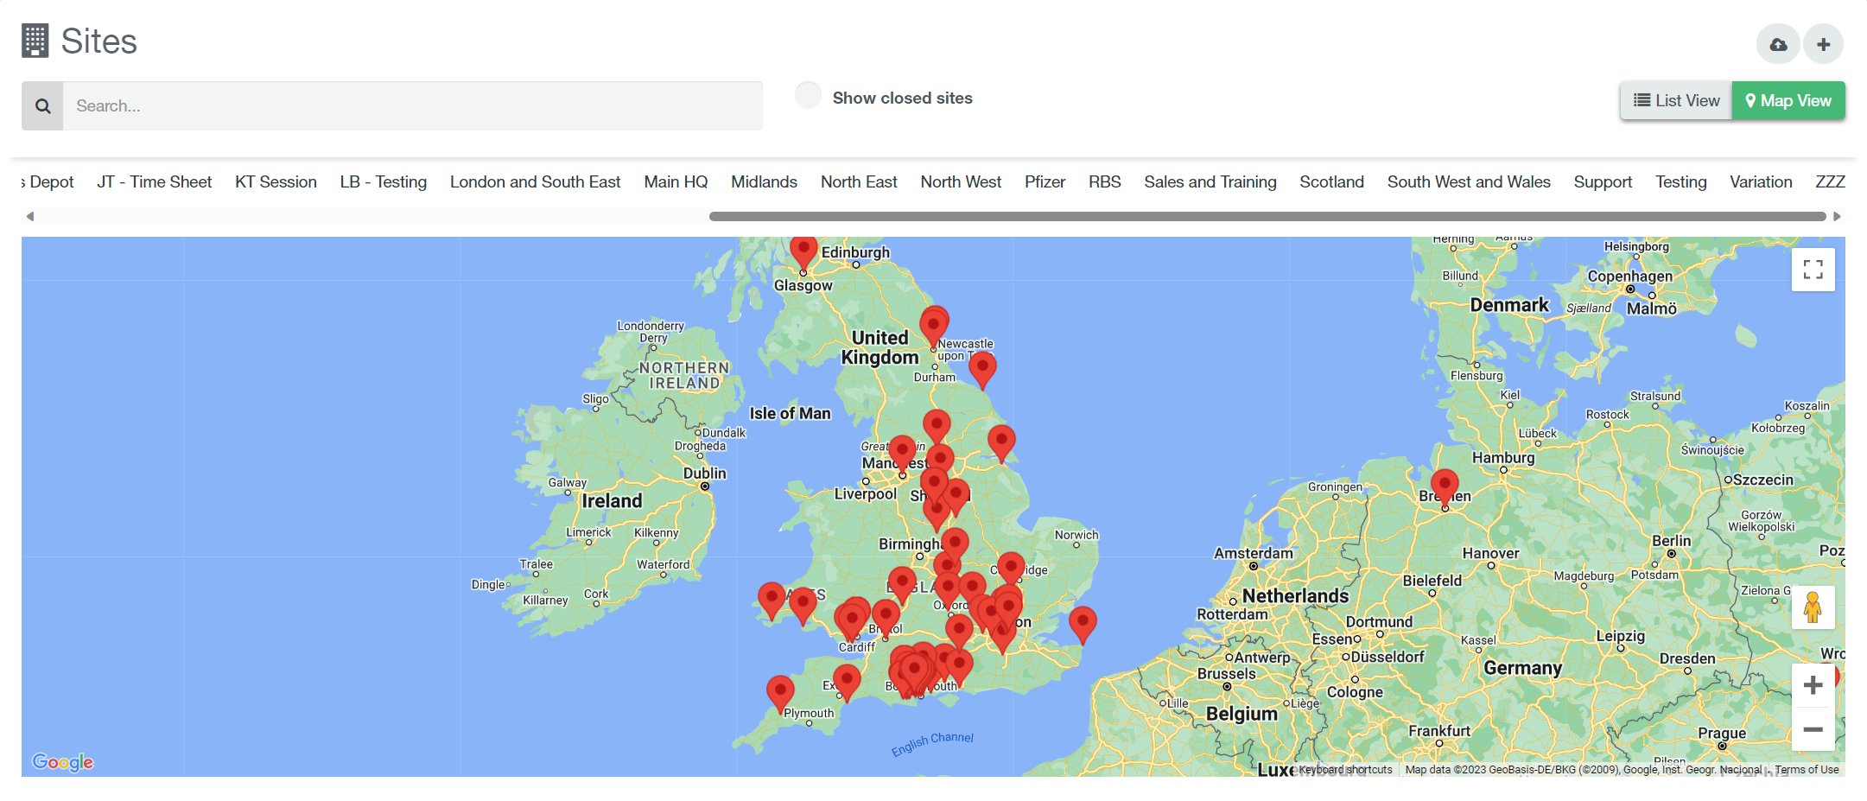
Task: Select the Testing tab
Action: point(1680,182)
